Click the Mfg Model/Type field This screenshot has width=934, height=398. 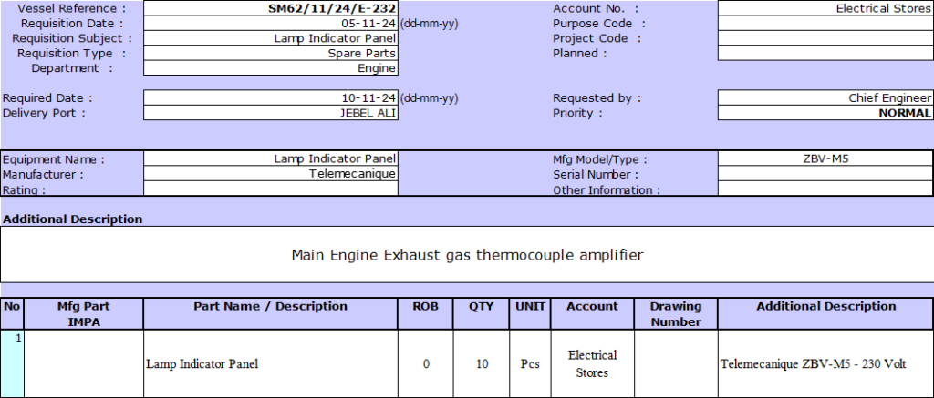[825, 158]
